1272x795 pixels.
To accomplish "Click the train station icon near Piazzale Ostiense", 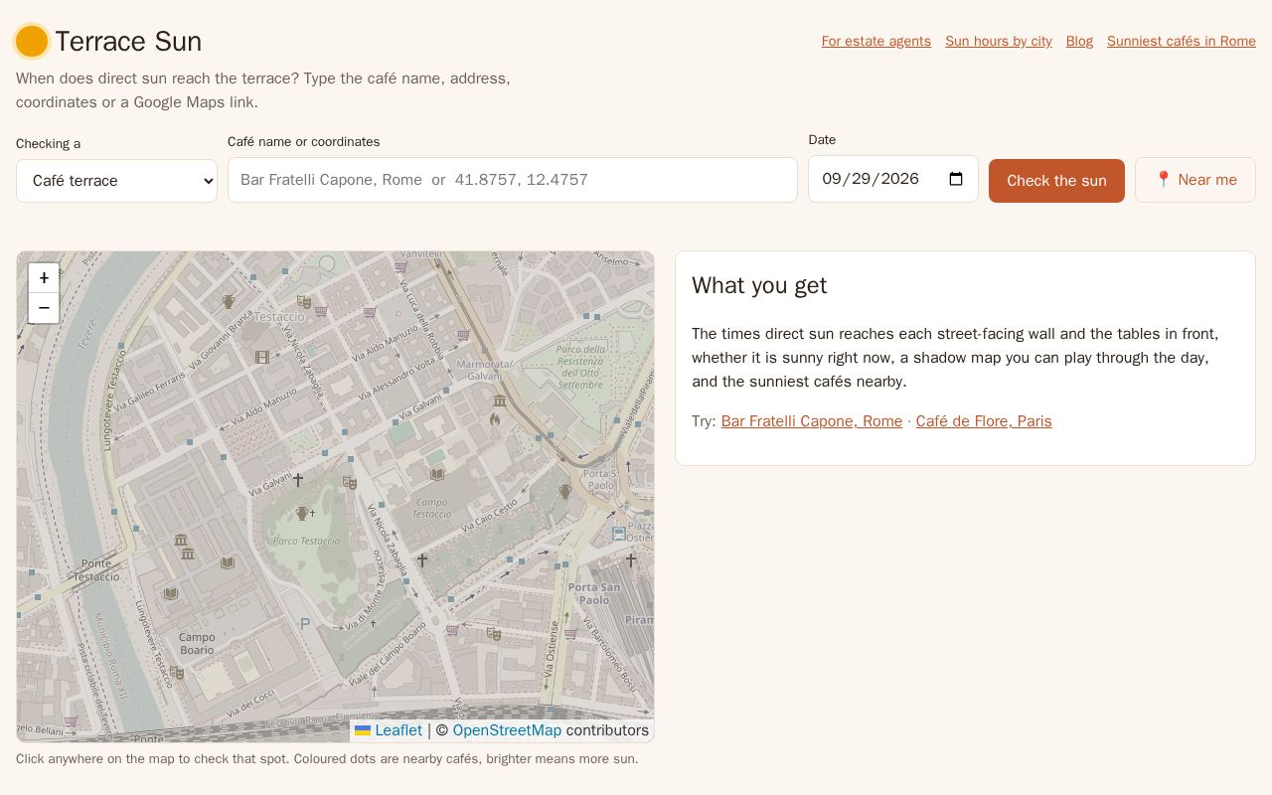I will (619, 534).
